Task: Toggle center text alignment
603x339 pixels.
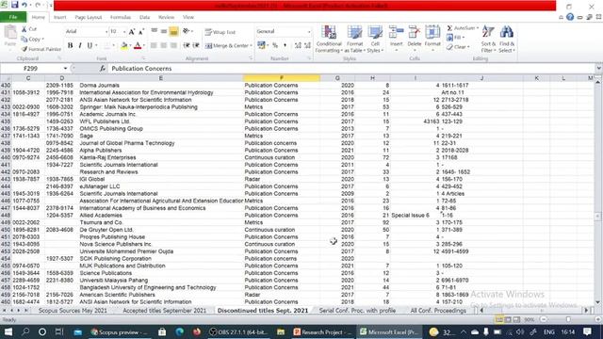Action: [x=163, y=46]
